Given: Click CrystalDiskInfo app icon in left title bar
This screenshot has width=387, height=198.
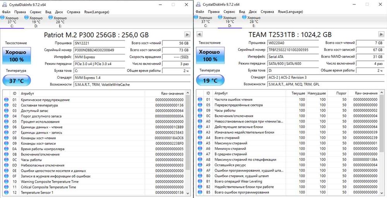Looking at the screenshot, I should [4, 5].
